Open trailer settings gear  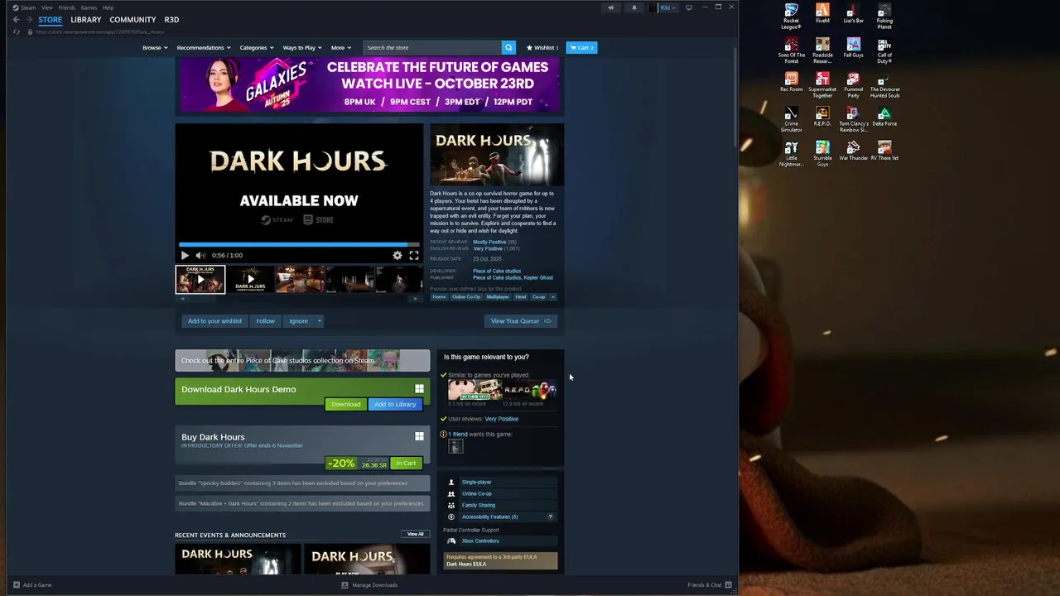[397, 256]
